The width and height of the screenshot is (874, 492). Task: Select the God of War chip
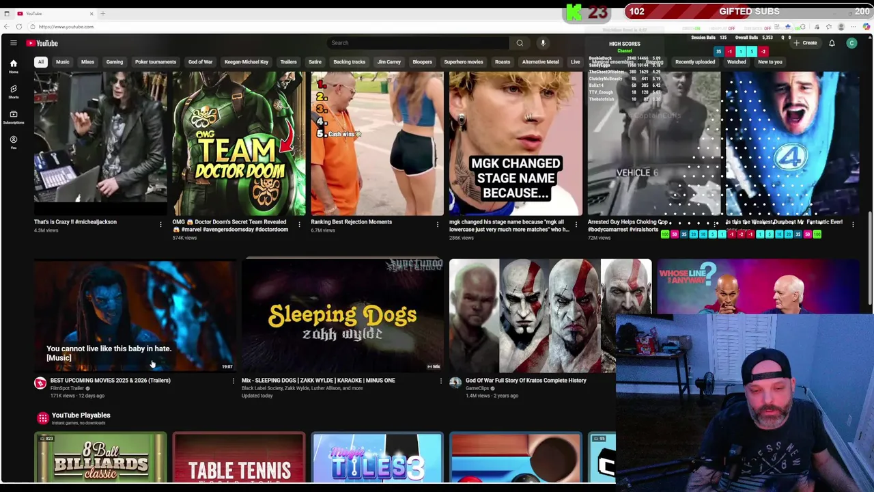(x=200, y=61)
